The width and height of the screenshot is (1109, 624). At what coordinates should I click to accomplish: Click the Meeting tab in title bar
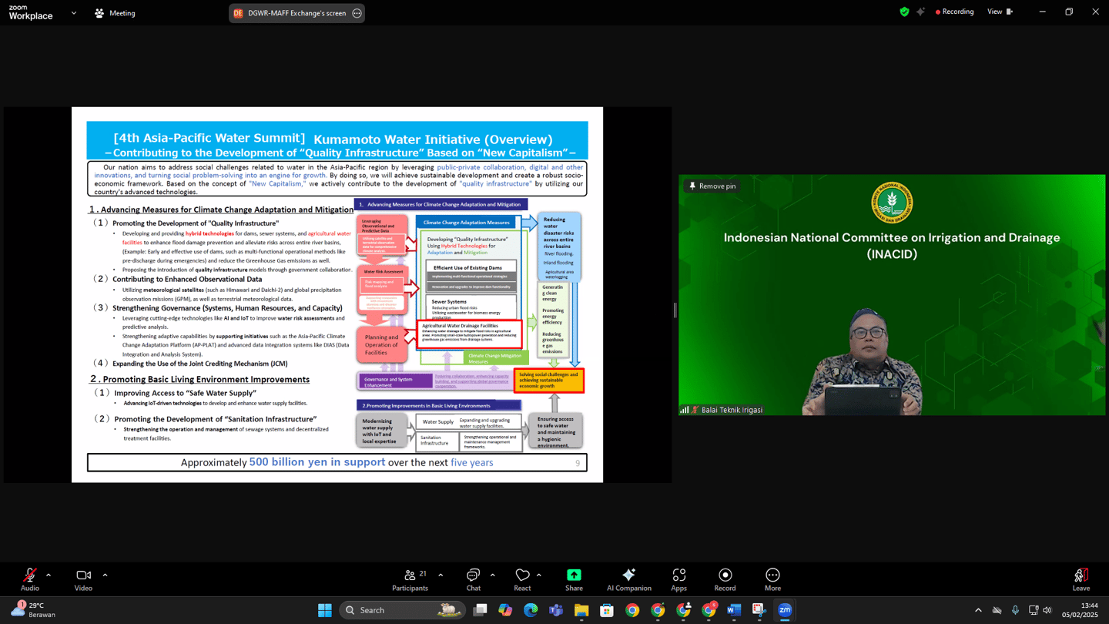(x=115, y=13)
